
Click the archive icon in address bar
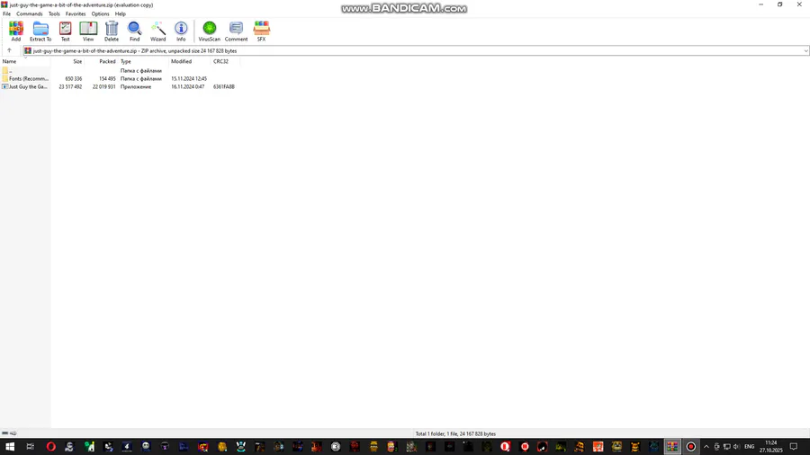tap(28, 50)
